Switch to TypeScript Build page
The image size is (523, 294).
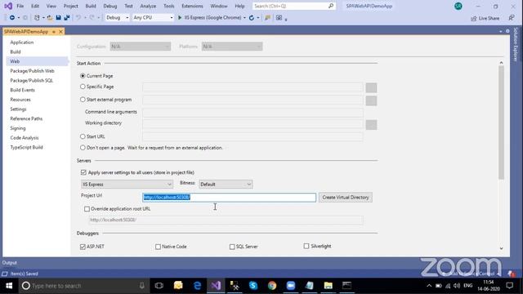click(x=26, y=147)
